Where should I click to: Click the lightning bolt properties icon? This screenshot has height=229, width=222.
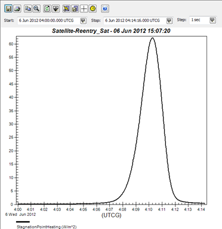point(66,8)
